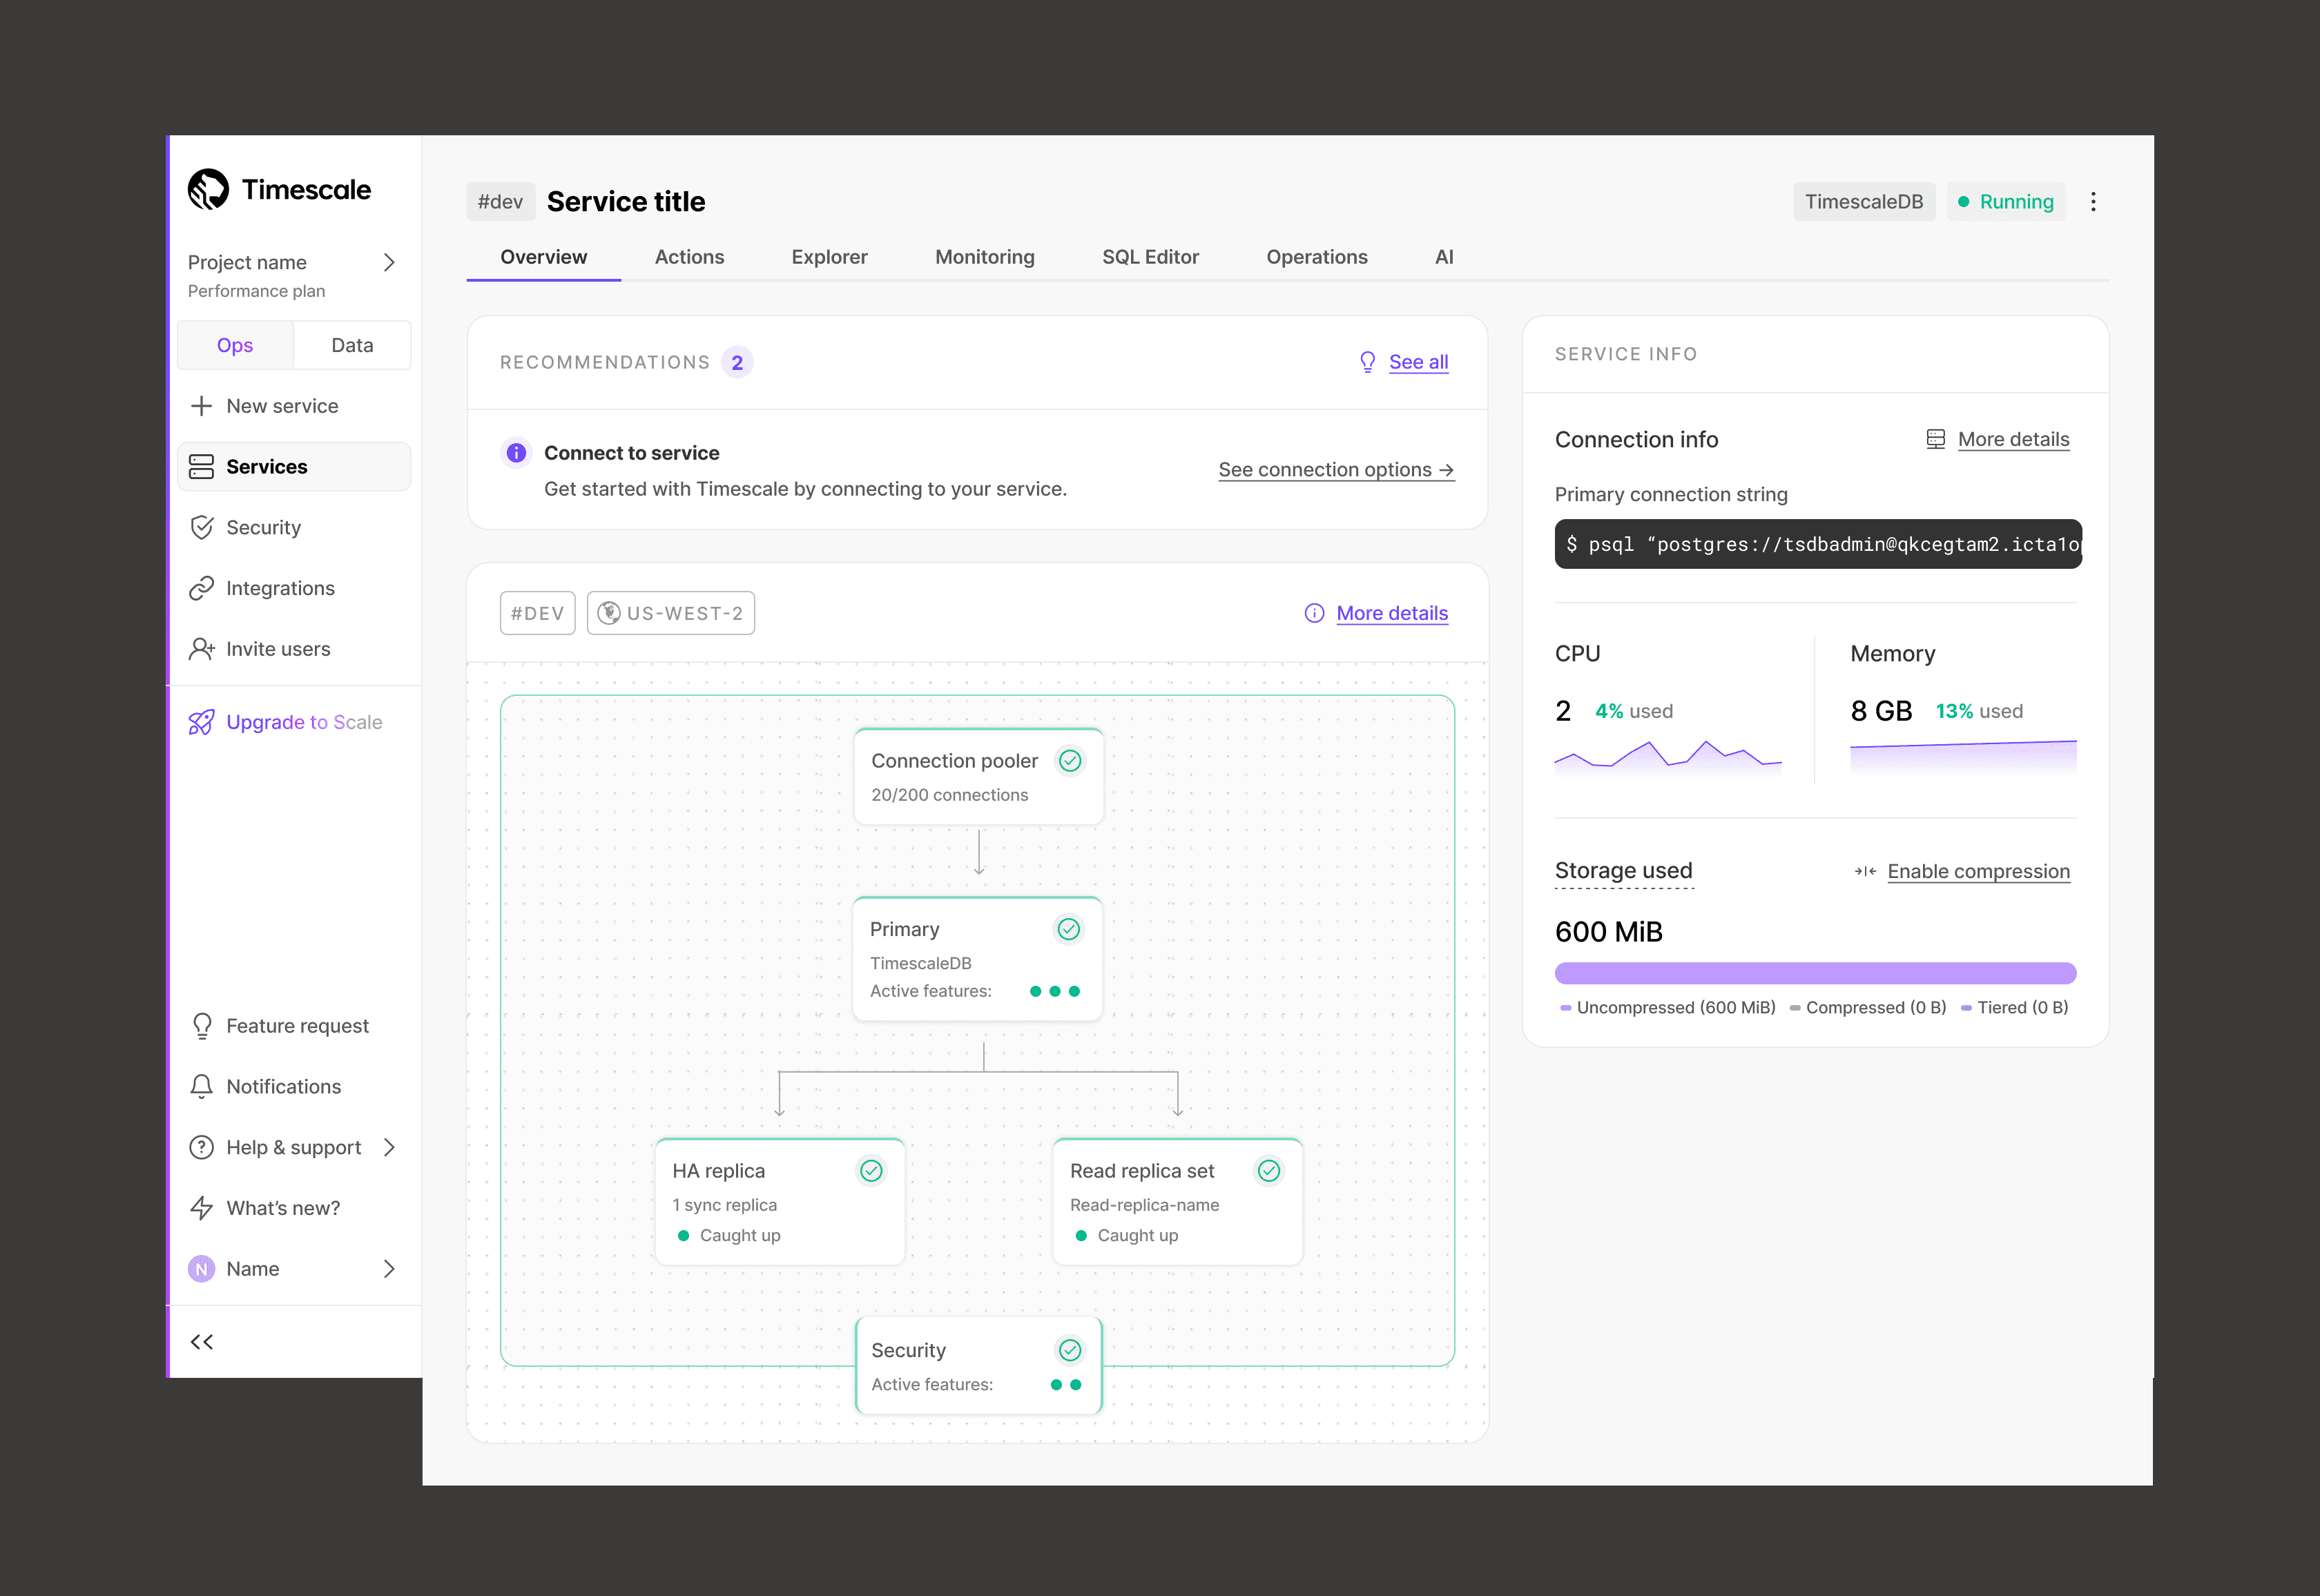Click More details link in topology card
Image resolution: width=2320 pixels, height=1596 pixels.
[1392, 613]
